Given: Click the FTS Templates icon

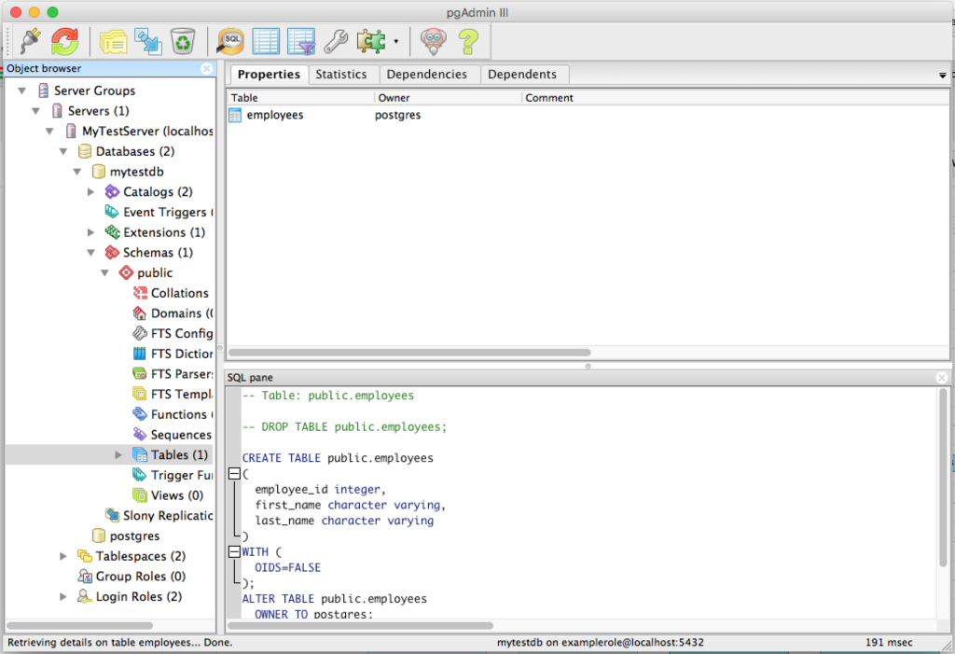Looking at the screenshot, I should coord(140,395).
